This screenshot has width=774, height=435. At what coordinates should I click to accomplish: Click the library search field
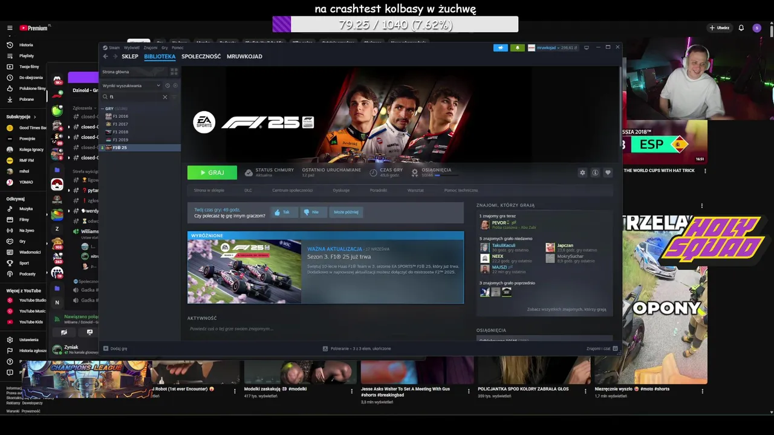click(x=135, y=97)
